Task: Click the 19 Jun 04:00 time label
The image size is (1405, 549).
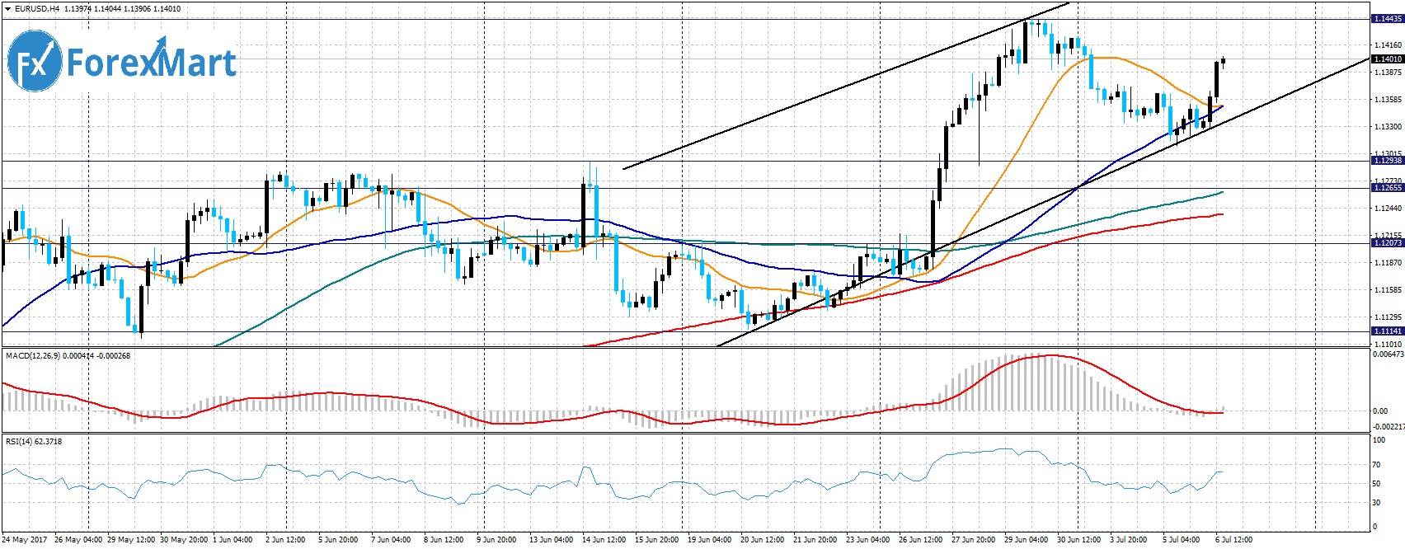Action: [x=710, y=540]
